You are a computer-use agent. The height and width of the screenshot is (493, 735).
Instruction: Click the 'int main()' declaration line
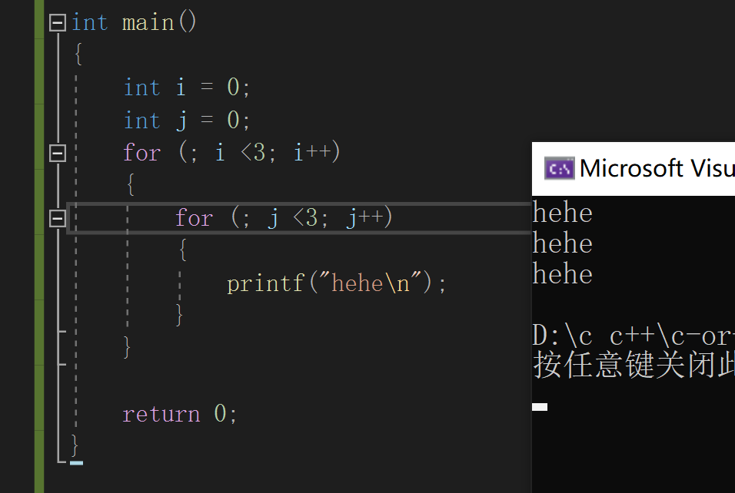[x=134, y=22]
